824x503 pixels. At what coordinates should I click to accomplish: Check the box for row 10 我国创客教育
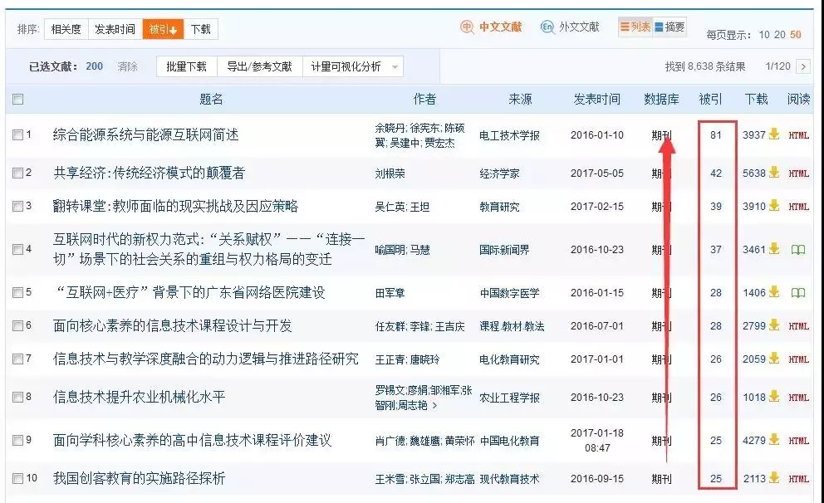(18, 478)
